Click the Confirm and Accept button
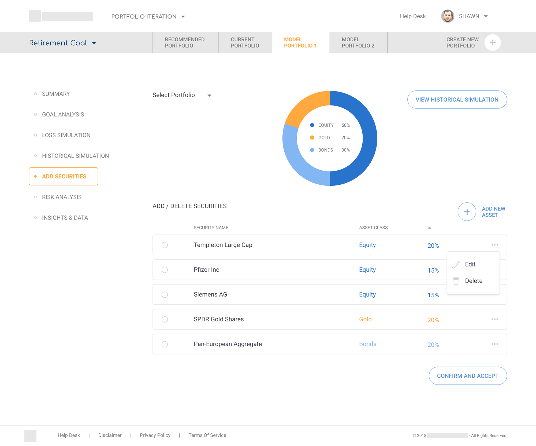The image size is (536, 446). click(468, 376)
